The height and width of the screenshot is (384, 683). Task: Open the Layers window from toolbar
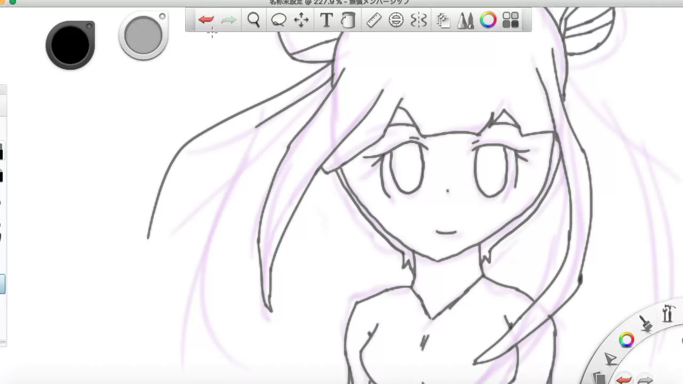443,20
